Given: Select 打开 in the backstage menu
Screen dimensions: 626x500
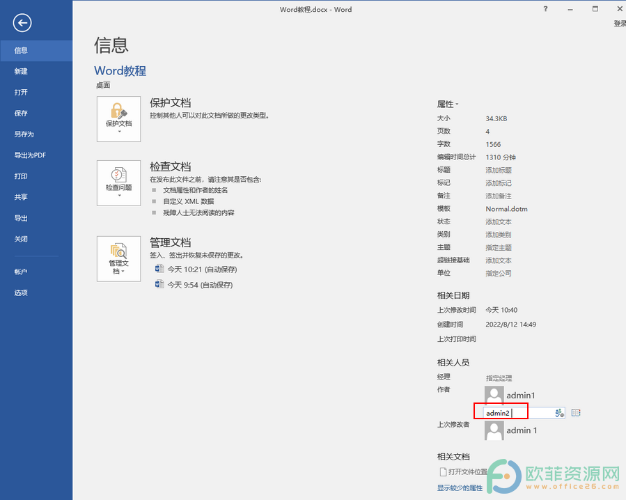Looking at the screenshot, I should click(x=36, y=92).
